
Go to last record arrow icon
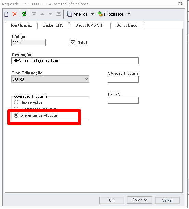59,14
